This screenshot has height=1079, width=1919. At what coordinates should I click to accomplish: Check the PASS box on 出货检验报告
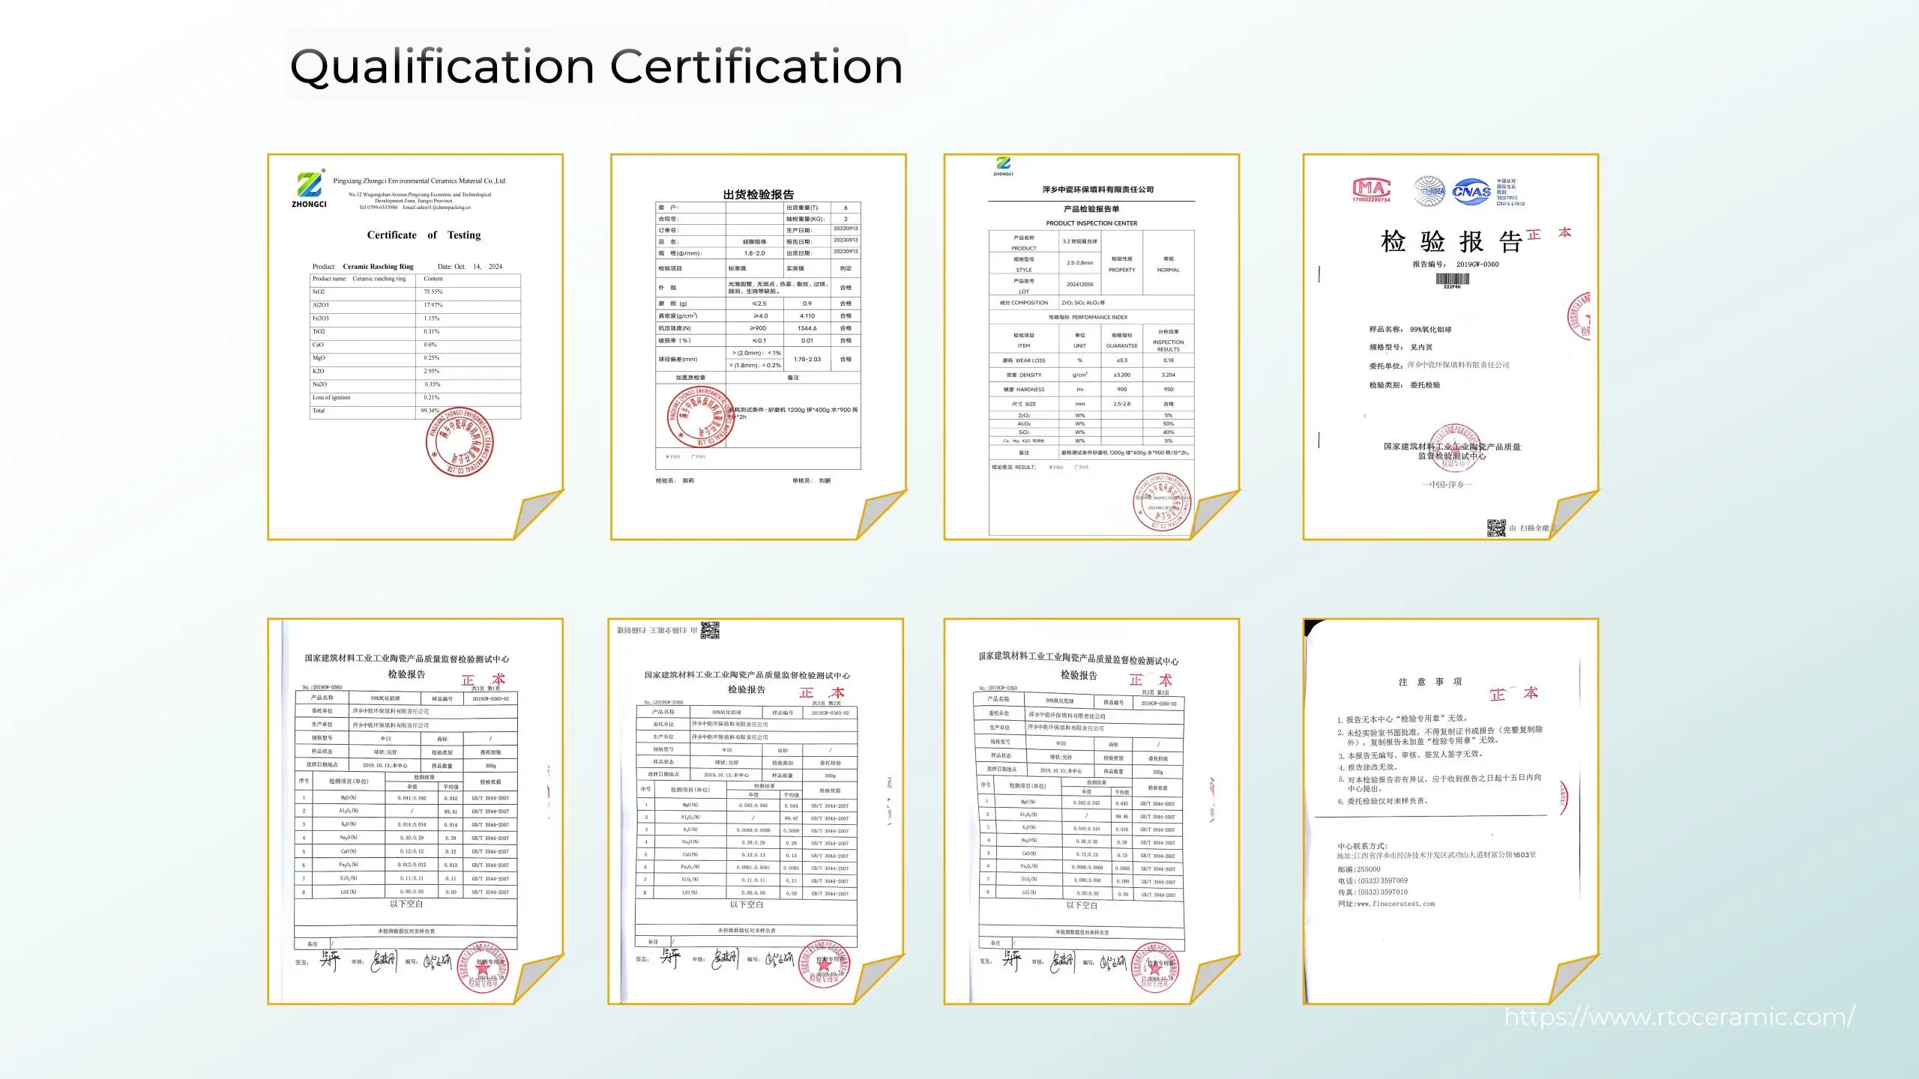(x=668, y=456)
